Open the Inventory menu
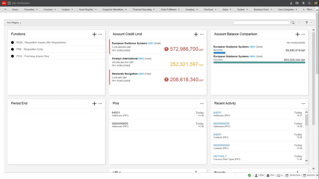 pyautogui.click(x=192, y=9)
